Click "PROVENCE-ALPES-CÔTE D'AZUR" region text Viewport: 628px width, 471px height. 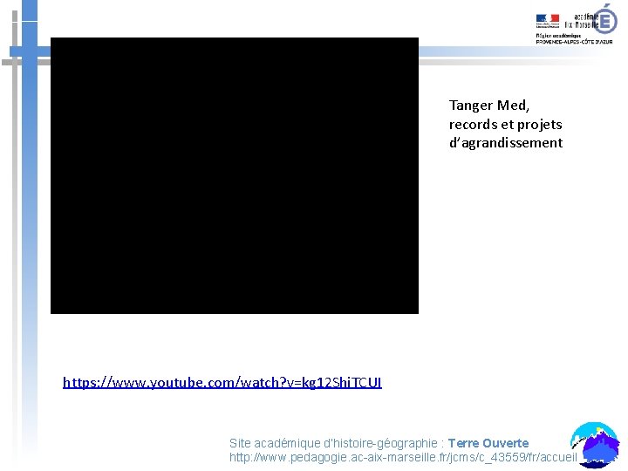[x=574, y=42]
